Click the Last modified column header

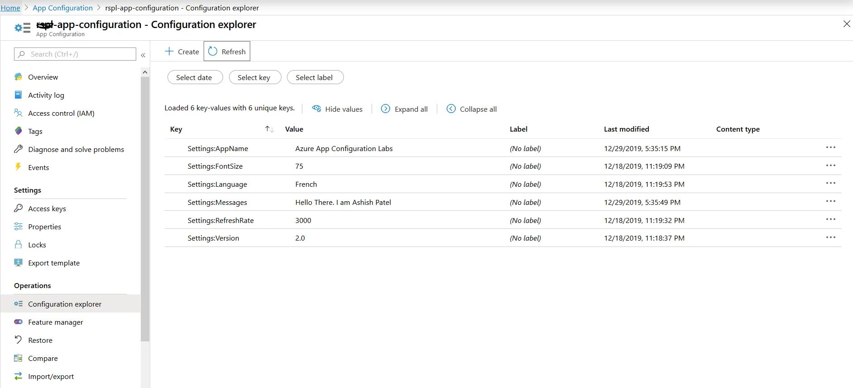626,129
